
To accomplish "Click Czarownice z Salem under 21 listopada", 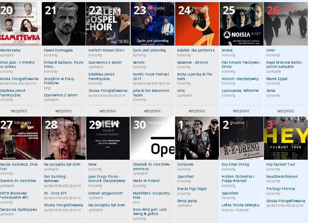I will coord(61,95).
